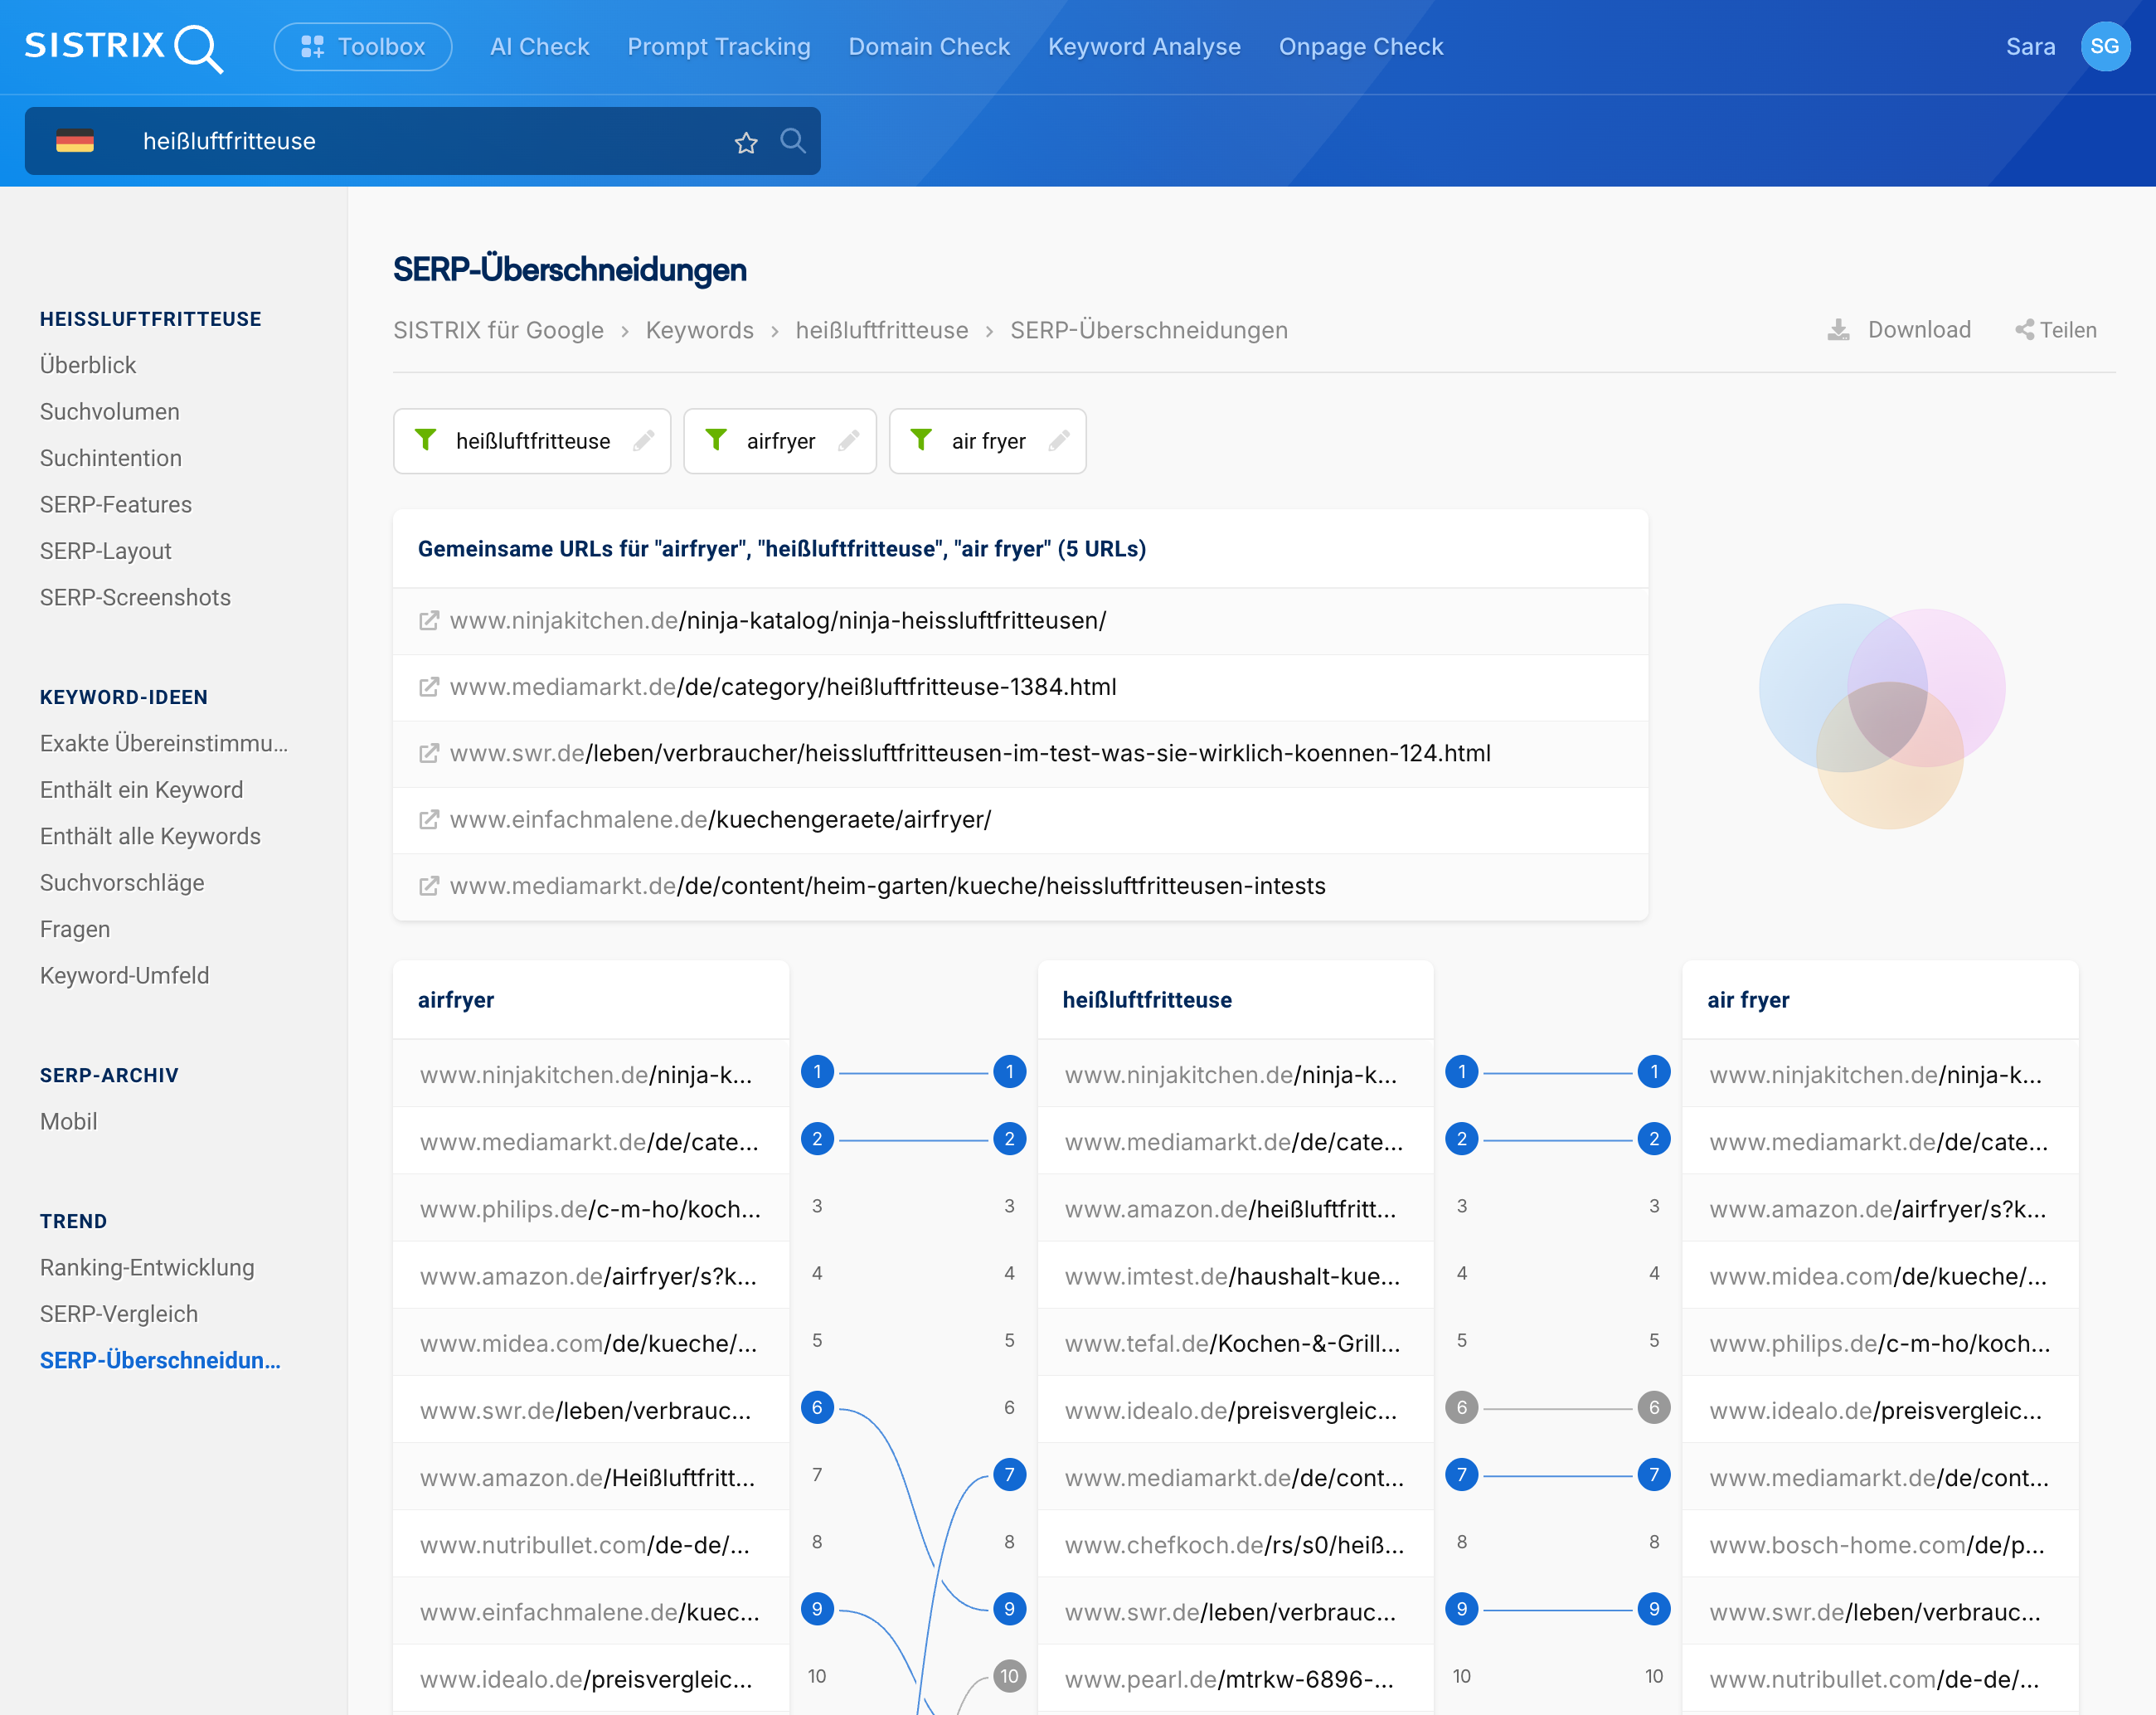The height and width of the screenshot is (1715, 2156).
Task: Open common URL www.swr.de/leben/verbraucher/heissluftfritteusen-im-test
Action: click(970, 754)
